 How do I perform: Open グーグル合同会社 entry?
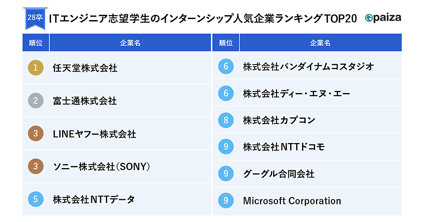coord(279,174)
